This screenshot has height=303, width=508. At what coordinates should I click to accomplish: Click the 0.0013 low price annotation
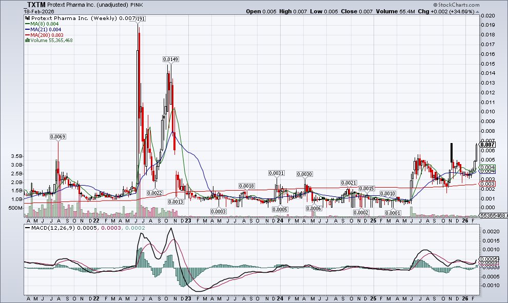[175, 201]
